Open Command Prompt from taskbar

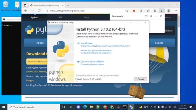125,107
